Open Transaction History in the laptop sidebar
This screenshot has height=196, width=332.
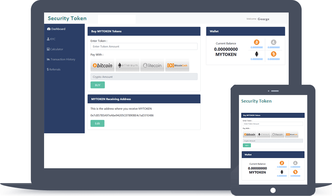pos(61,59)
